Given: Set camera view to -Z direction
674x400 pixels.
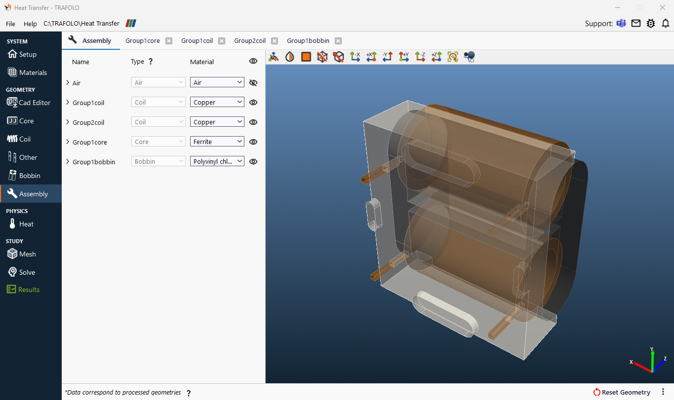Looking at the screenshot, I should 420,57.
